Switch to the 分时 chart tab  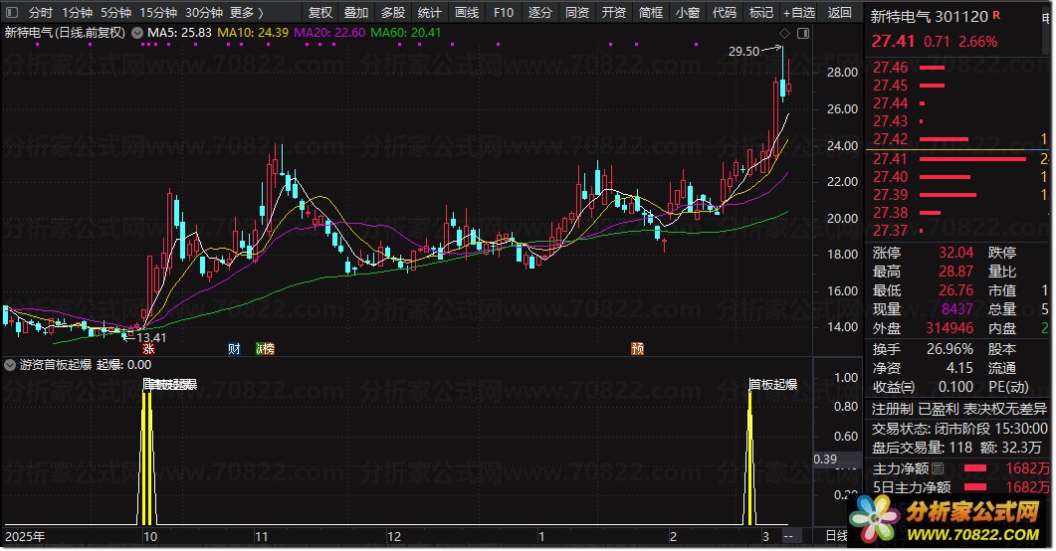pyautogui.click(x=41, y=13)
